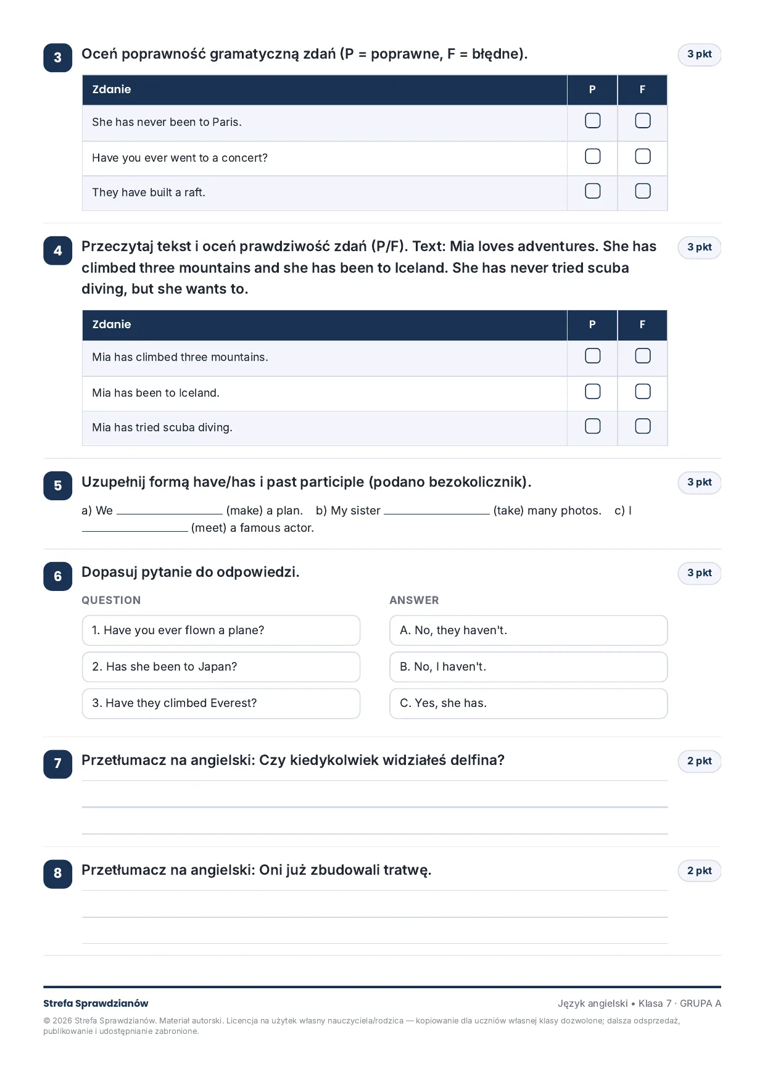
Task: Check F for 'Have you ever went to a concert?'
Action: point(642,156)
